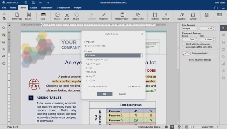Open the search icon in left sidebar
Screen dimensions: 227x129
pos(4,28)
